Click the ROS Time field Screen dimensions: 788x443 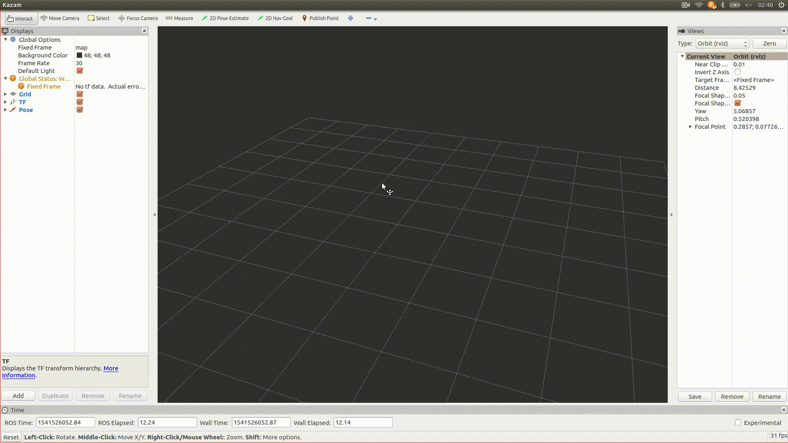(x=65, y=422)
